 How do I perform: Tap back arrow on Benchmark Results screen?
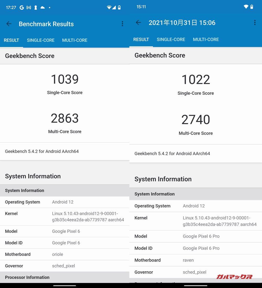coord(9,24)
